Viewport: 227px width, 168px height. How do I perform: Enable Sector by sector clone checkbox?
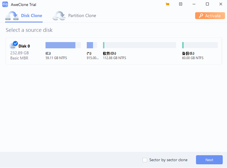(x=145, y=160)
